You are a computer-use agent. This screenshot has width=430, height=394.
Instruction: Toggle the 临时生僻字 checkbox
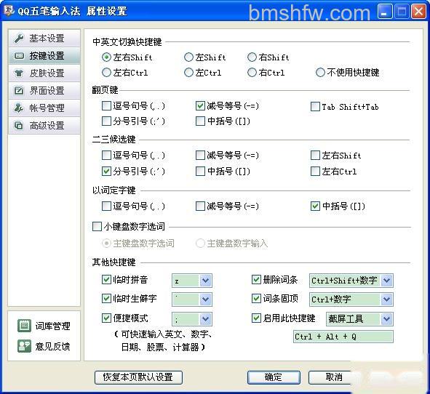(106, 298)
